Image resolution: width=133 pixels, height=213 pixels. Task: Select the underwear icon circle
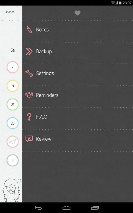tap(12, 142)
